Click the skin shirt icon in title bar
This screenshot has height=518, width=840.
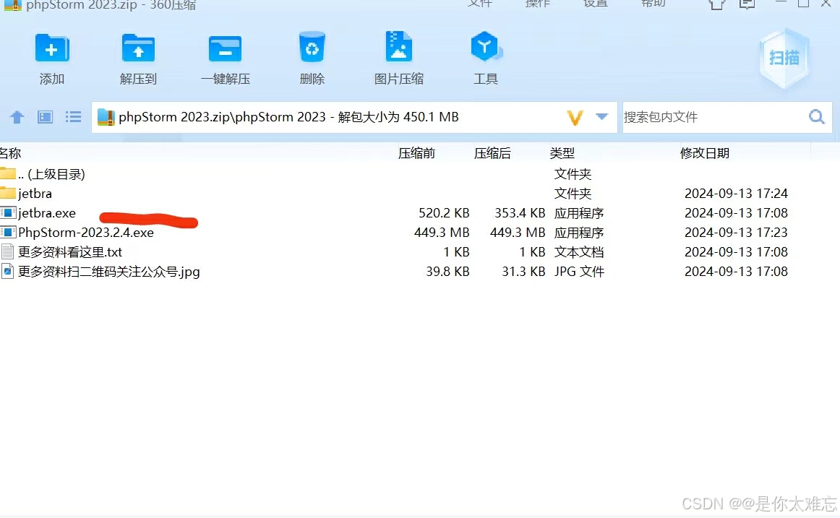717,4
